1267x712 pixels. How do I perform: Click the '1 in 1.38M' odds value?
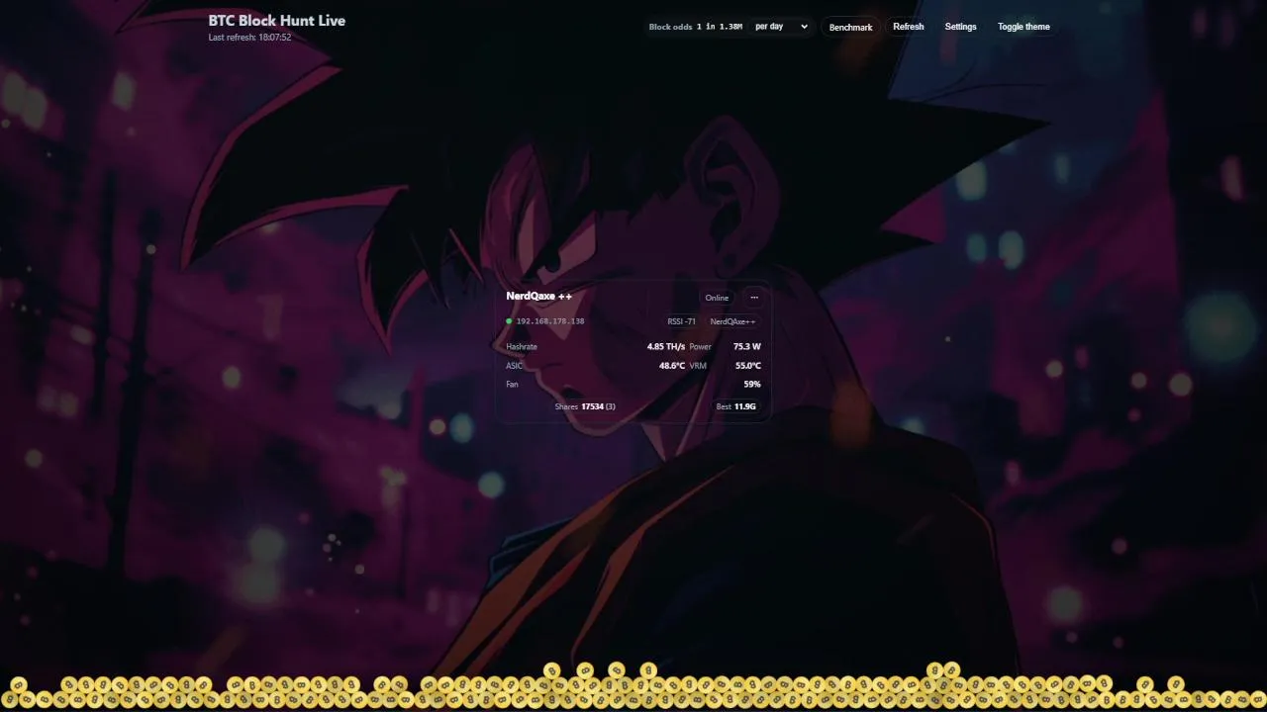click(720, 27)
